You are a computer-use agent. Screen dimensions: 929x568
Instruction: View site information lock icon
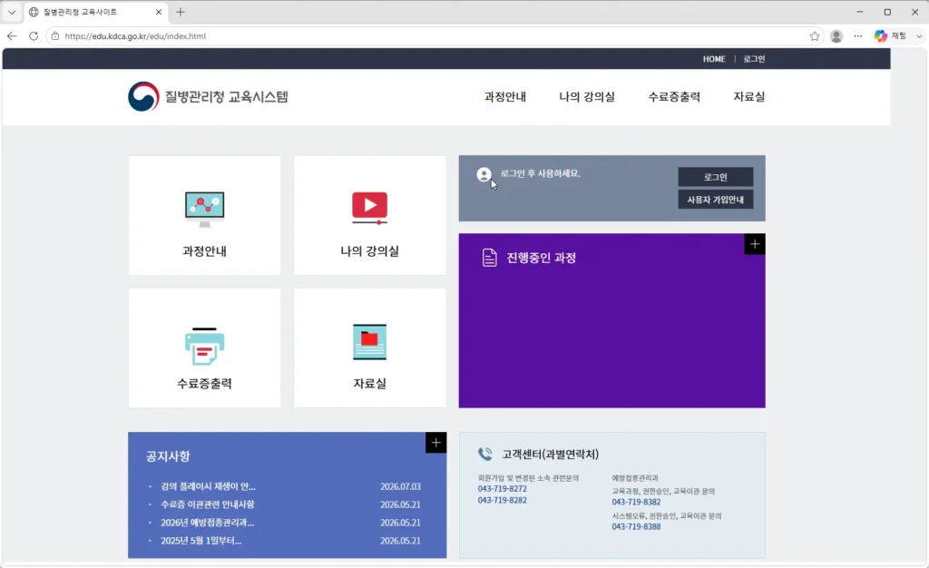55,36
